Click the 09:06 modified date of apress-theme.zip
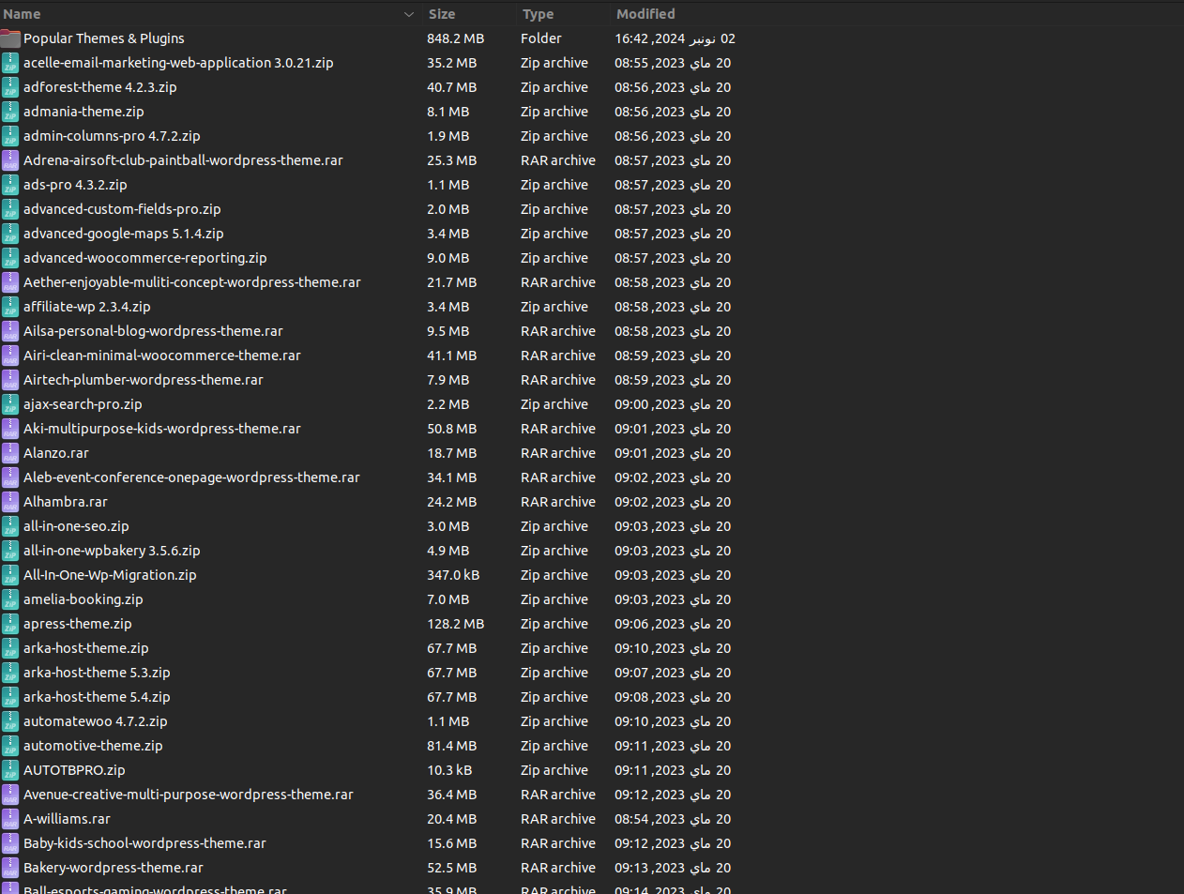Viewport: 1184px width, 894px height. pyautogui.click(x=673, y=624)
